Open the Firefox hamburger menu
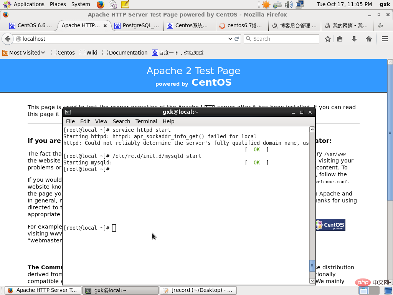Viewport: 393px width, 295px height. point(385,39)
